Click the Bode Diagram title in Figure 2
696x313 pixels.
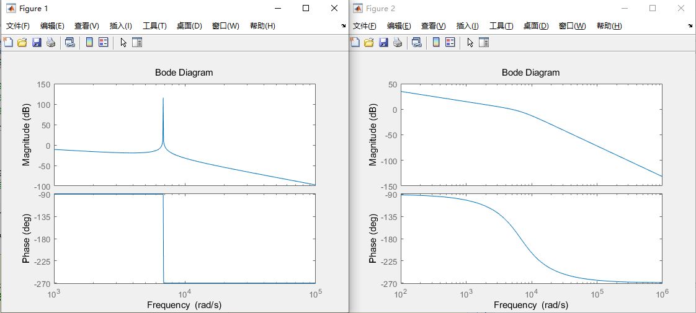[530, 73]
